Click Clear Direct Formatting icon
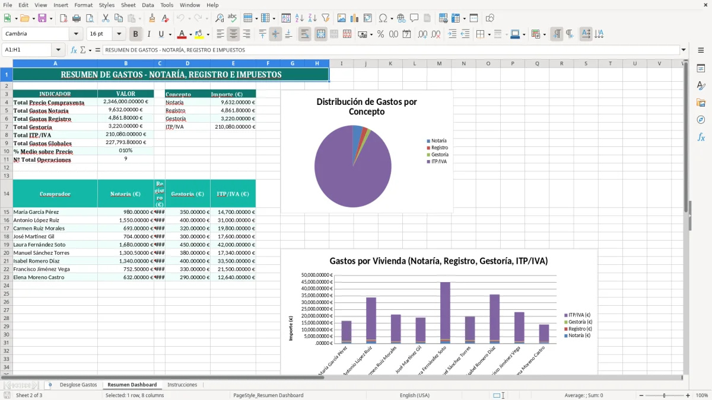 [x=165, y=18]
